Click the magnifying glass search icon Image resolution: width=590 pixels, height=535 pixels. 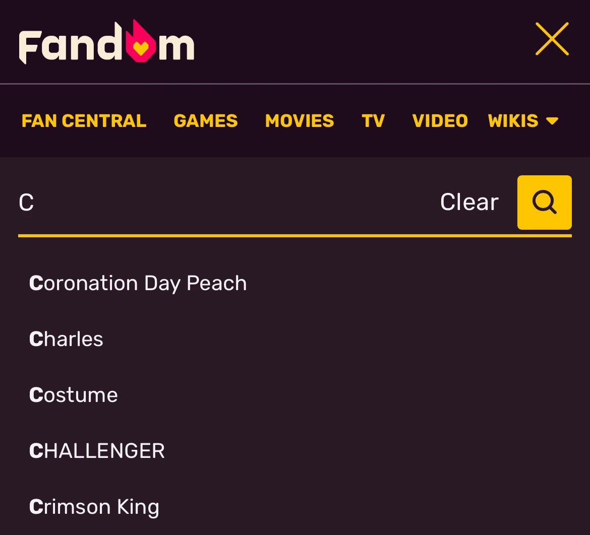544,203
